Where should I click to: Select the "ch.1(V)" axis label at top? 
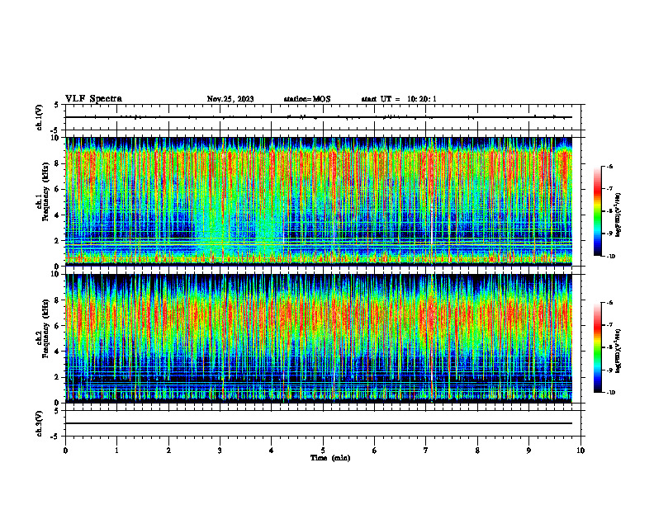[40, 117]
